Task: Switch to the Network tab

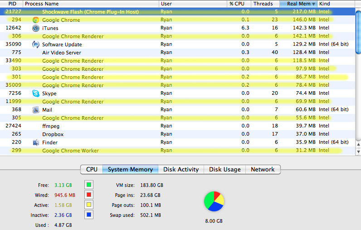Action: coord(263,170)
